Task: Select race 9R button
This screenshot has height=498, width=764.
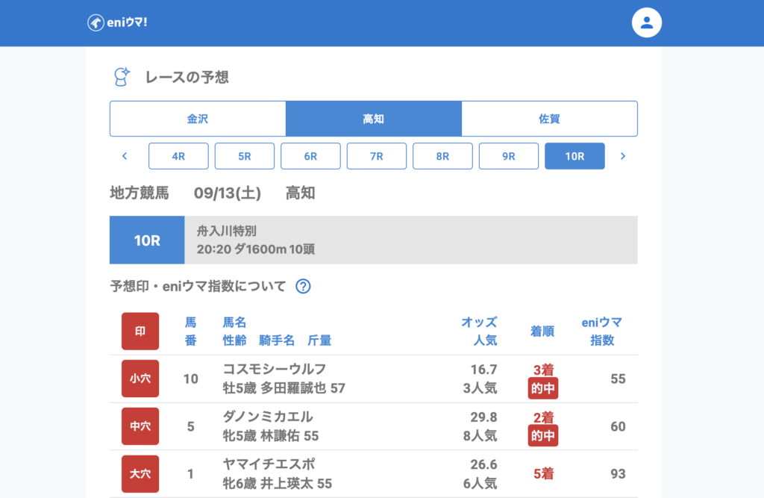Action: point(509,156)
